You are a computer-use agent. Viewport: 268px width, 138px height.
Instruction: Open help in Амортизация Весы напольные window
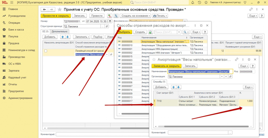(x=253, y=66)
